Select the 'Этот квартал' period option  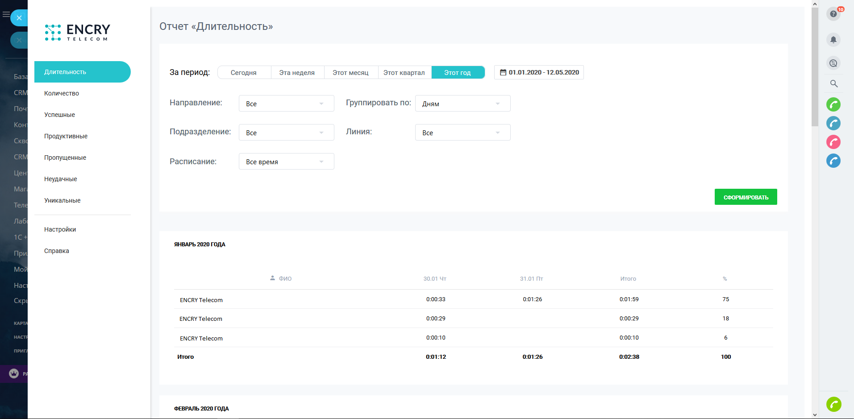(404, 73)
